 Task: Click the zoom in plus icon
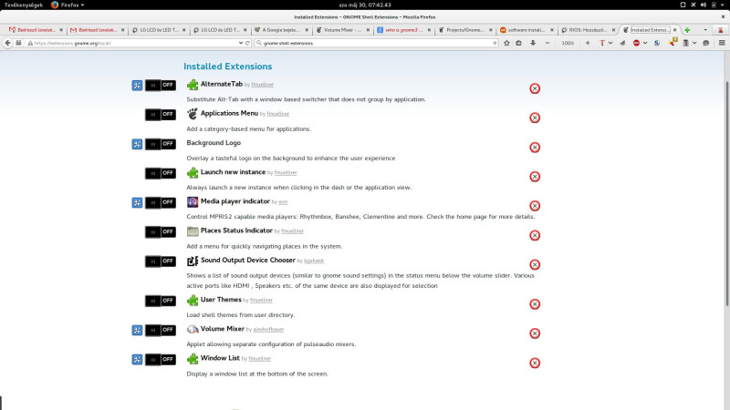click(x=588, y=43)
